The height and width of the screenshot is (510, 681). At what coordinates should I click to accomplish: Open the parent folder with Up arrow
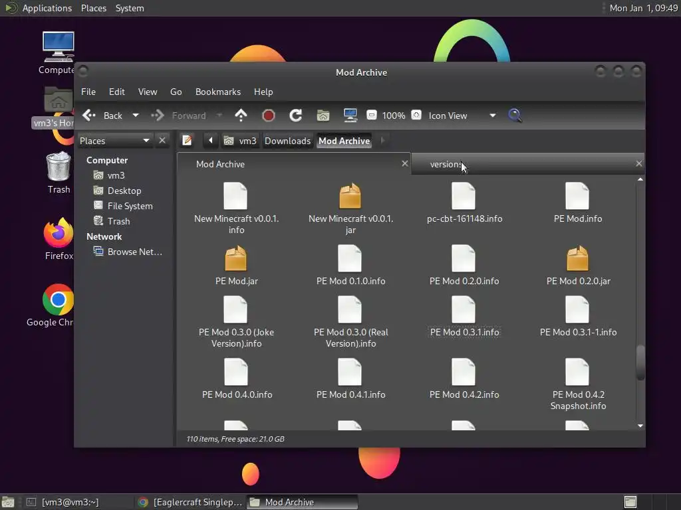[x=241, y=116]
